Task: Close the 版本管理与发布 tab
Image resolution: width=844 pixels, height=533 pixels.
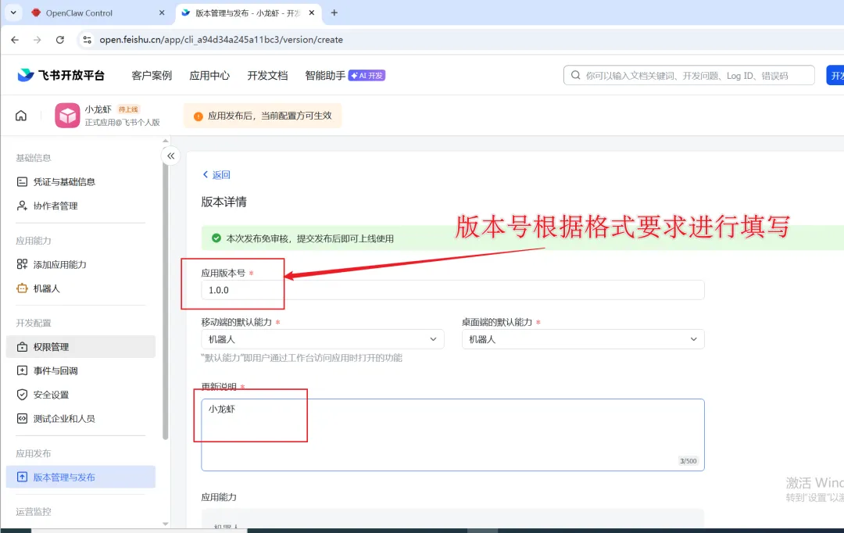Action: tap(312, 13)
